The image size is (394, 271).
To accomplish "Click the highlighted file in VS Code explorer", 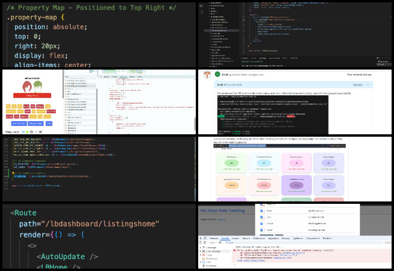I will tap(222, 31).
